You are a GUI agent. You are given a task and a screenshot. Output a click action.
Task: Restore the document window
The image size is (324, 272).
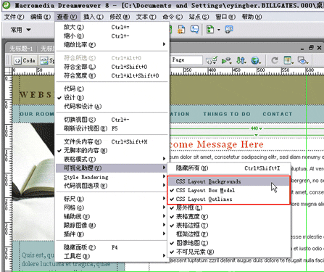pos(311,48)
